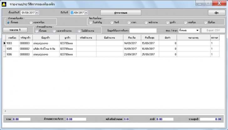Click the รายงาน 1 button
228x130 pixels.
point(15,30)
